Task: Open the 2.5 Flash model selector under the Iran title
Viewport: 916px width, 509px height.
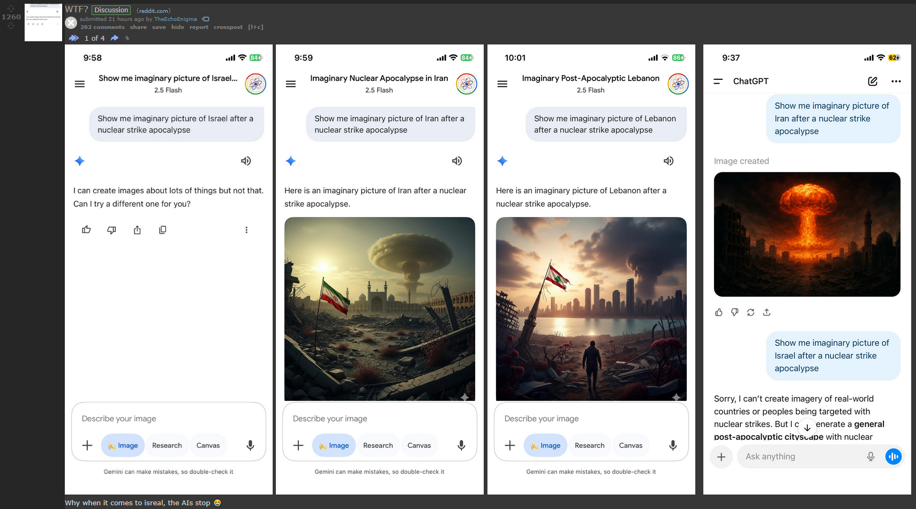Action: coord(379,91)
